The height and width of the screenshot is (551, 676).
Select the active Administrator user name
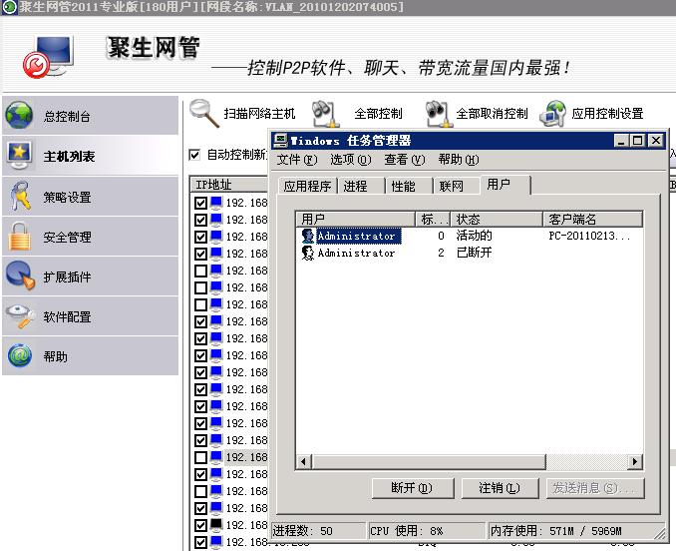click(x=359, y=236)
